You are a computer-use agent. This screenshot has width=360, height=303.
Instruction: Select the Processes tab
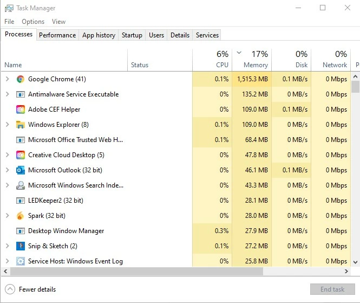click(18, 34)
